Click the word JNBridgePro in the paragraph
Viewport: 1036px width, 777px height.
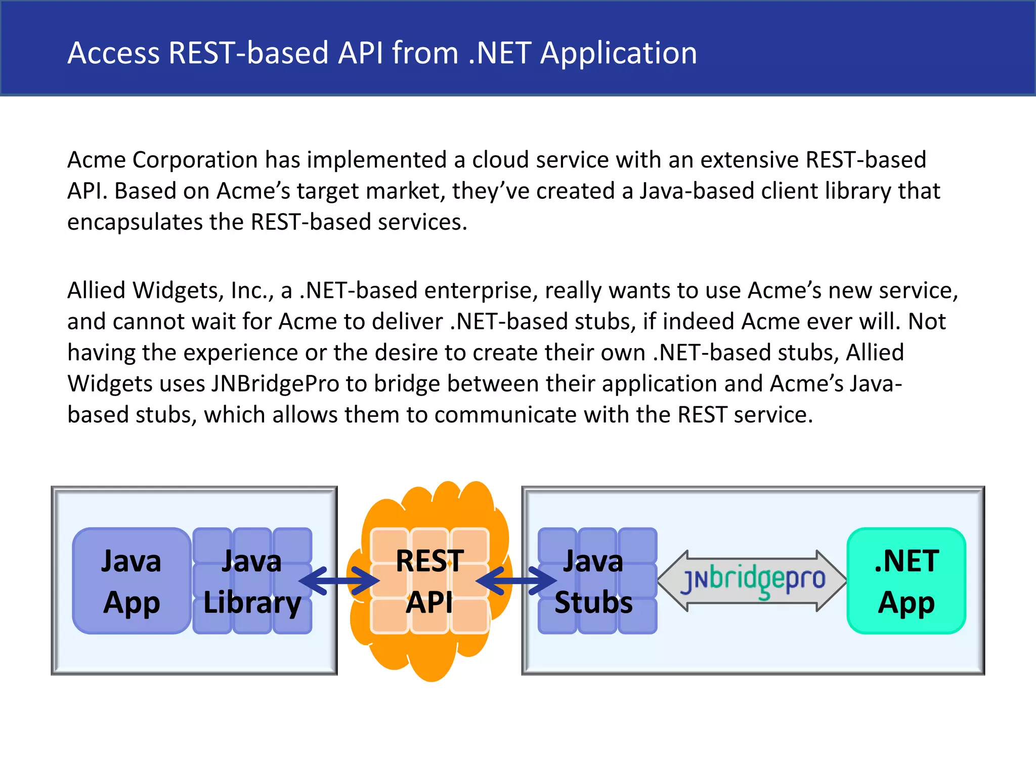[x=275, y=383]
